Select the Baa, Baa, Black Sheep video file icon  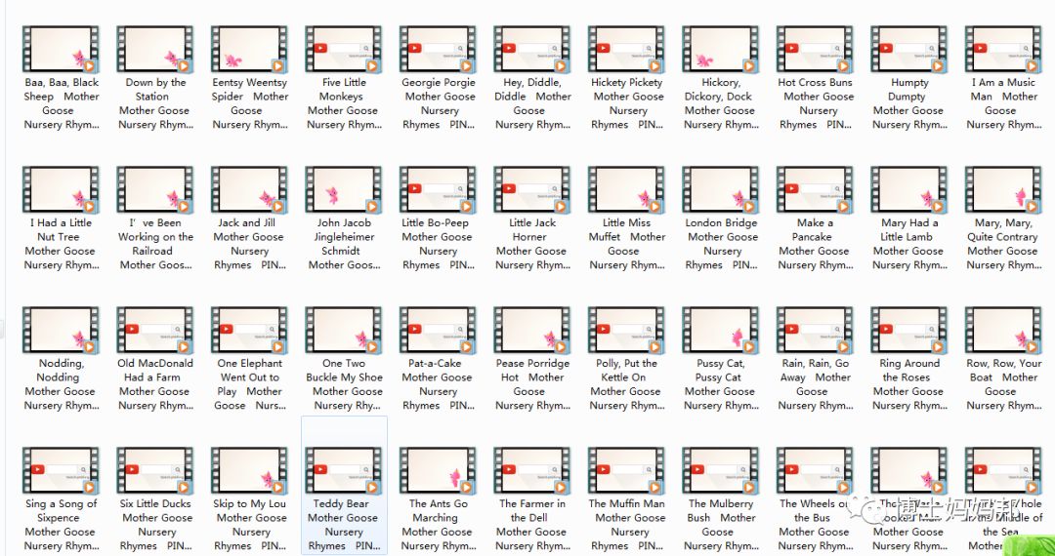click(61, 49)
